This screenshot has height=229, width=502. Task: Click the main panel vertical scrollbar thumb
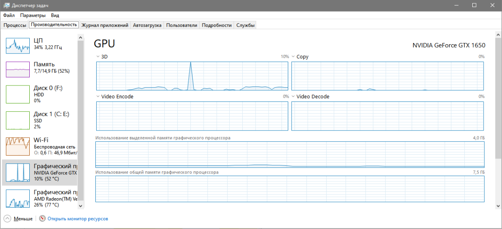498,99
